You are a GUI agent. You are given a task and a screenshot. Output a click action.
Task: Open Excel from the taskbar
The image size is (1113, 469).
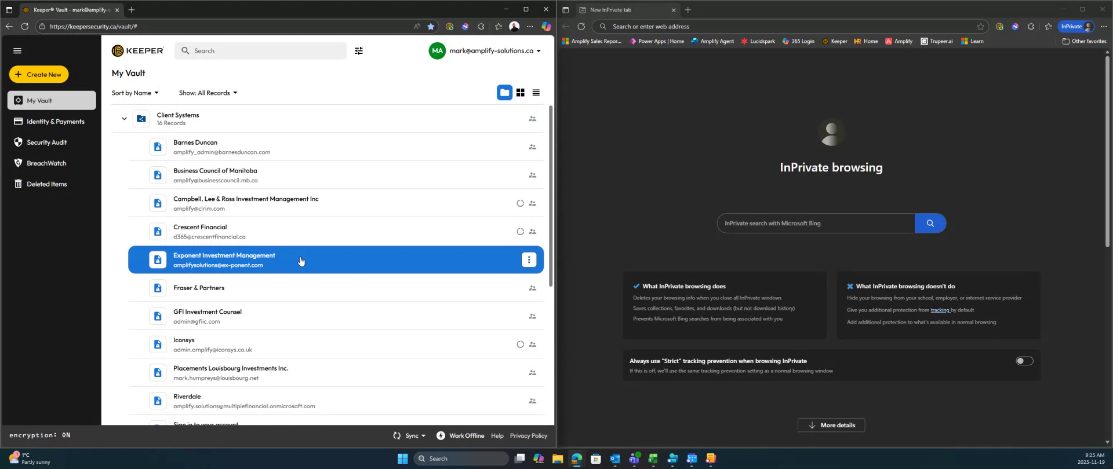(653, 459)
